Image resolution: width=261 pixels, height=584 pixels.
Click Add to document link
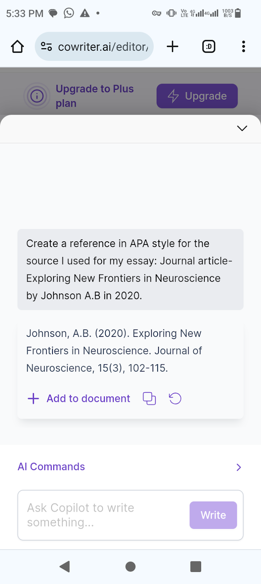click(88, 399)
